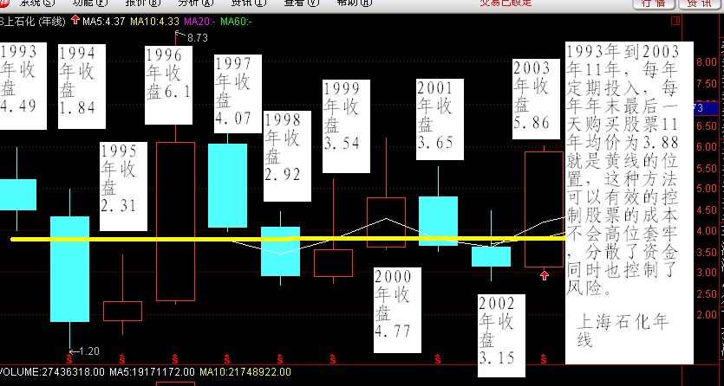724x386 pixels.
Task: Click the dollar marker under the 1994 candle
Action: [x=68, y=357]
